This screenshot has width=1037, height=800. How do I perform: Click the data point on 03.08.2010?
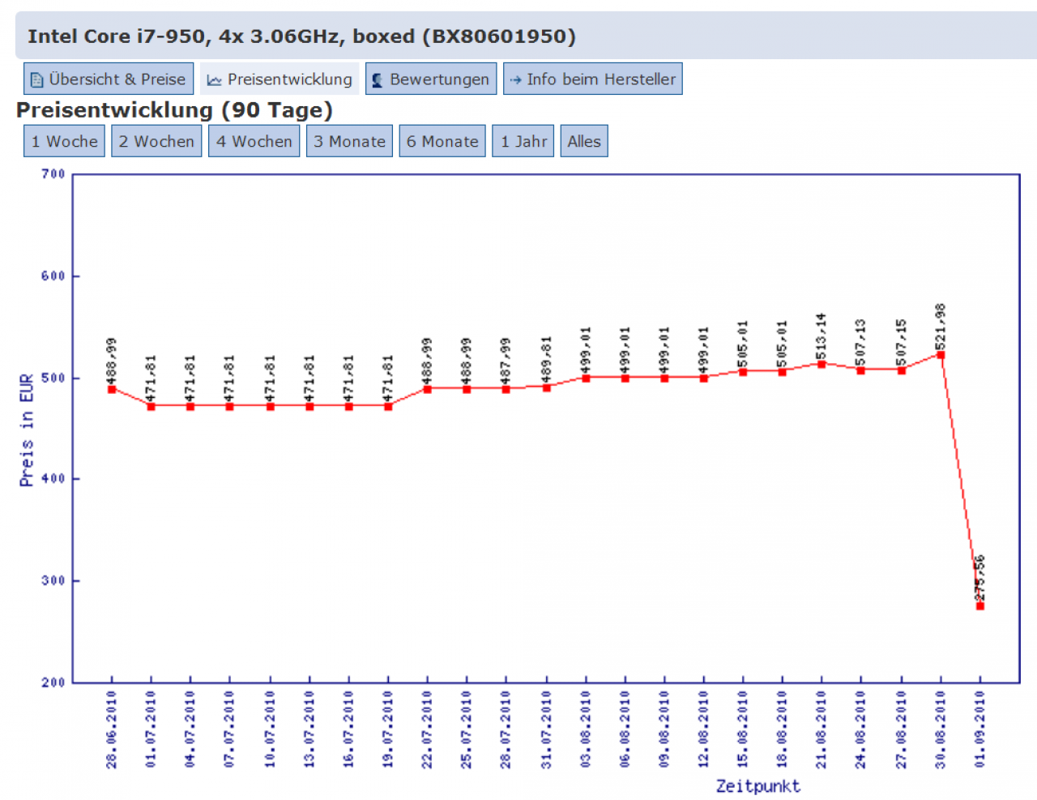[586, 378]
